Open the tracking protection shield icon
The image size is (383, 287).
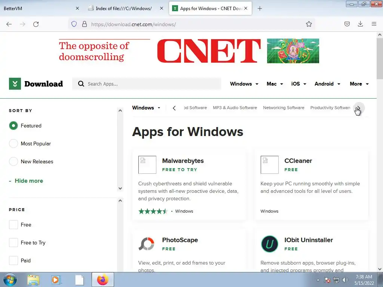coord(74,24)
